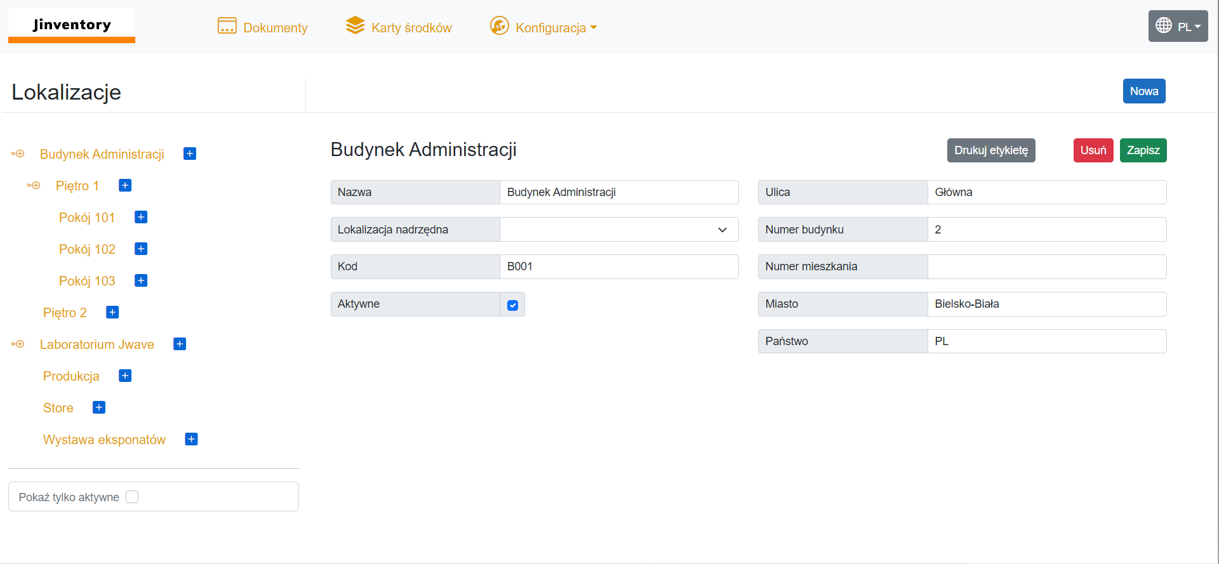1219x564 pixels.
Task: Add sub-location under Pokój 101
Action: [141, 217]
